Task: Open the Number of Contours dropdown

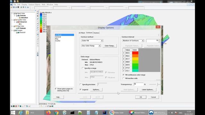Action: (x=143, y=41)
